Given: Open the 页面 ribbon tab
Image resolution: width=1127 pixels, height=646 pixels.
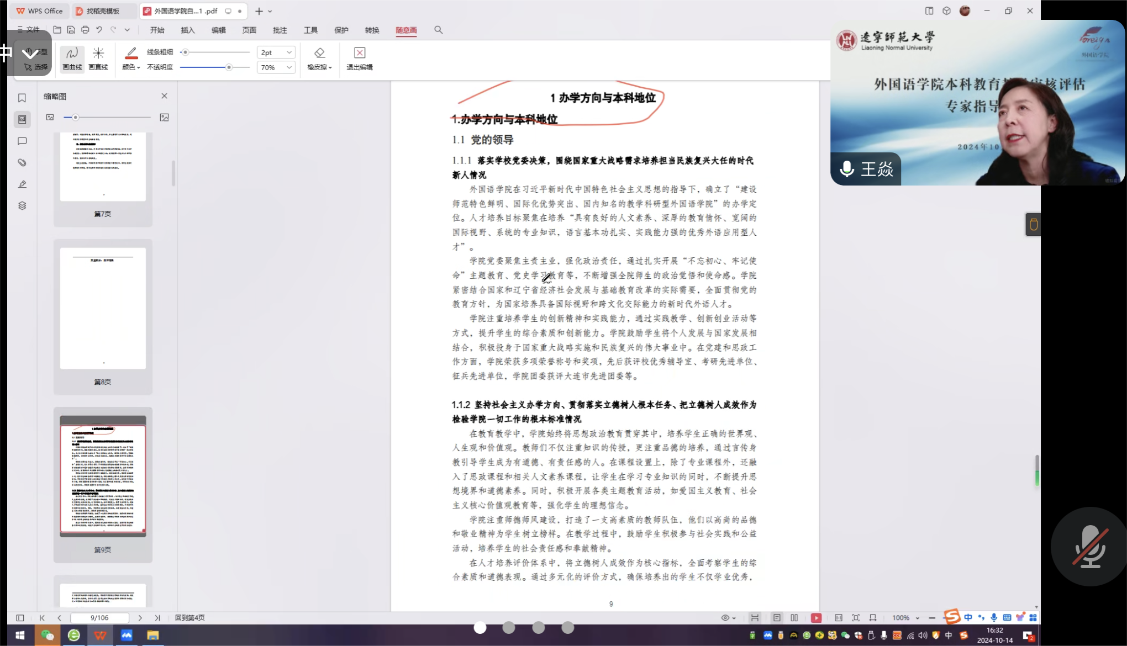Looking at the screenshot, I should [249, 30].
